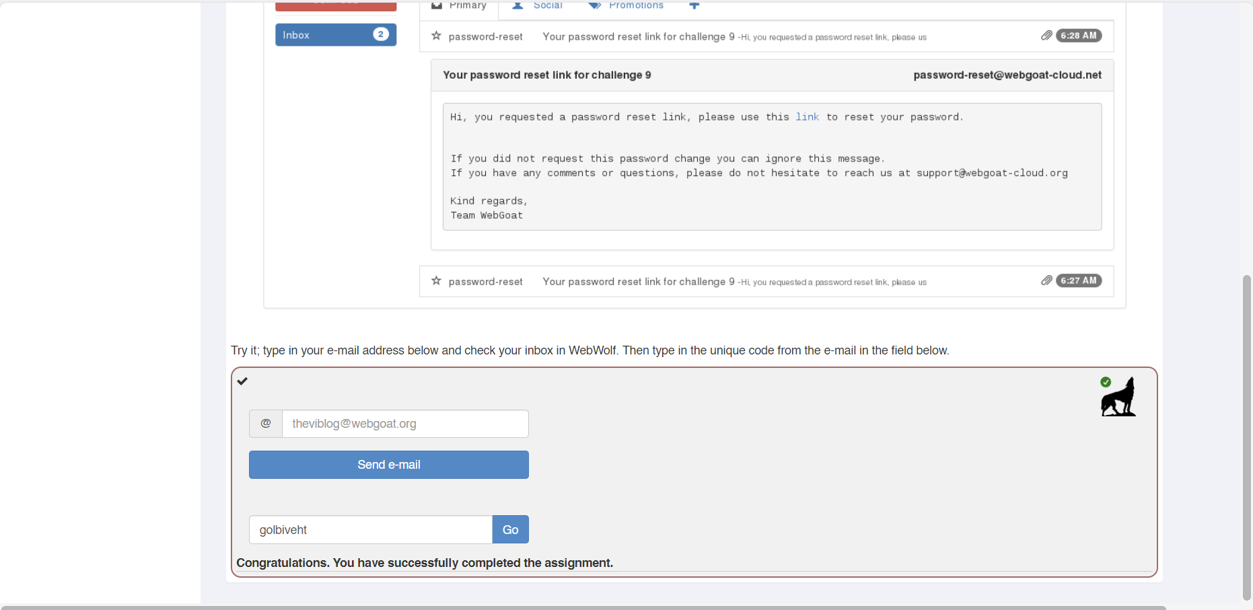
Task: Click the attachment paperclip beside 6:27 AM
Action: (x=1046, y=280)
